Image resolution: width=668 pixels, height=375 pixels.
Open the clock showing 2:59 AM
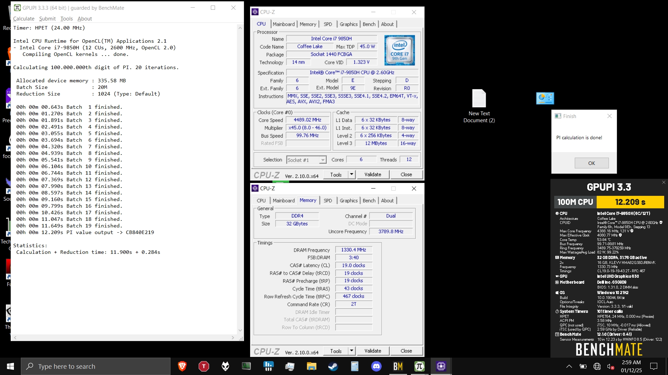pyautogui.click(x=631, y=366)
